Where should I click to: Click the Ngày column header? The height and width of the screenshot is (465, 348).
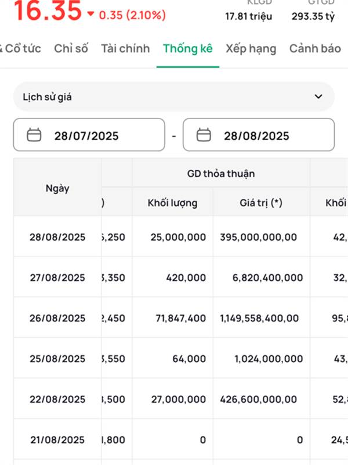coord(57,188)
